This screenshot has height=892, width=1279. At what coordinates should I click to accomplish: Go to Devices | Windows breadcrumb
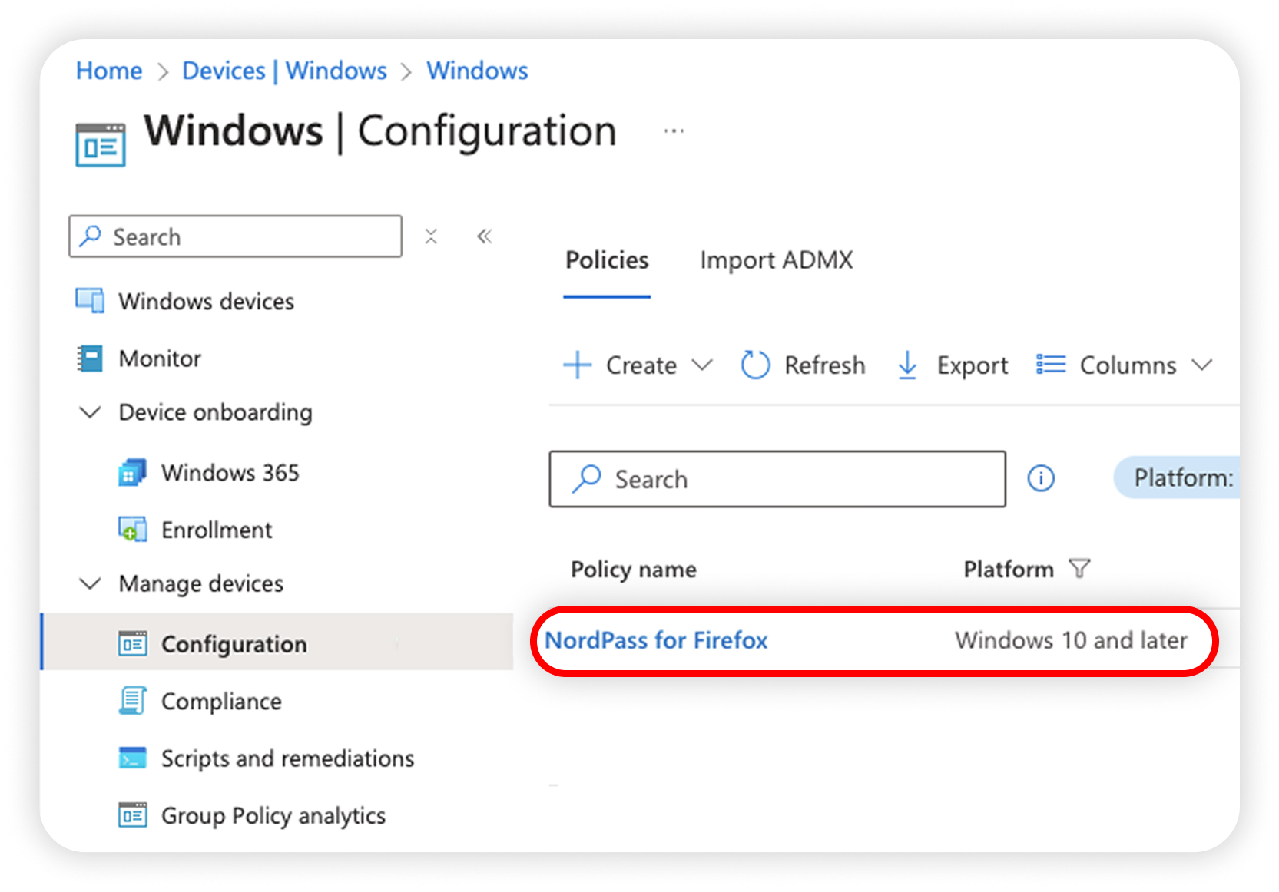pyautogui.click(x=284, y=71)
